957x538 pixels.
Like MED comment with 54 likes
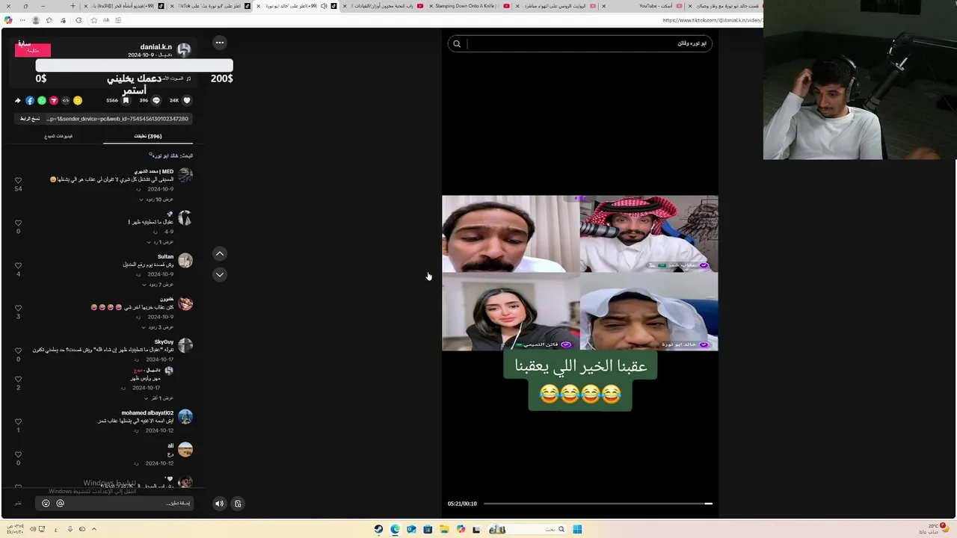click(19, 180)
